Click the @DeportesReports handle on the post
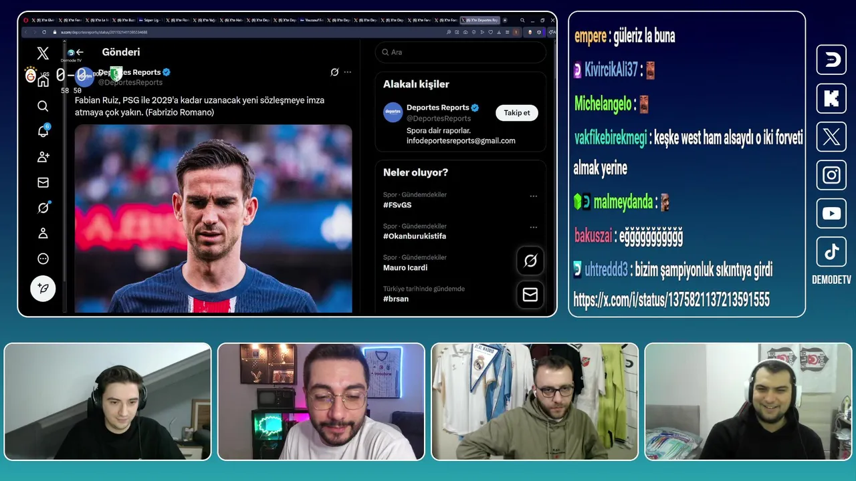856x481 pixels. 130,82
